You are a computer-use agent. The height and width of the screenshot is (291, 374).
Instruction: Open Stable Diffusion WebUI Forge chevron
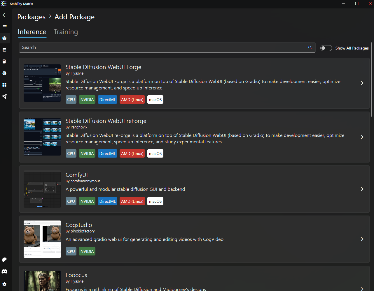click(362, 83)
